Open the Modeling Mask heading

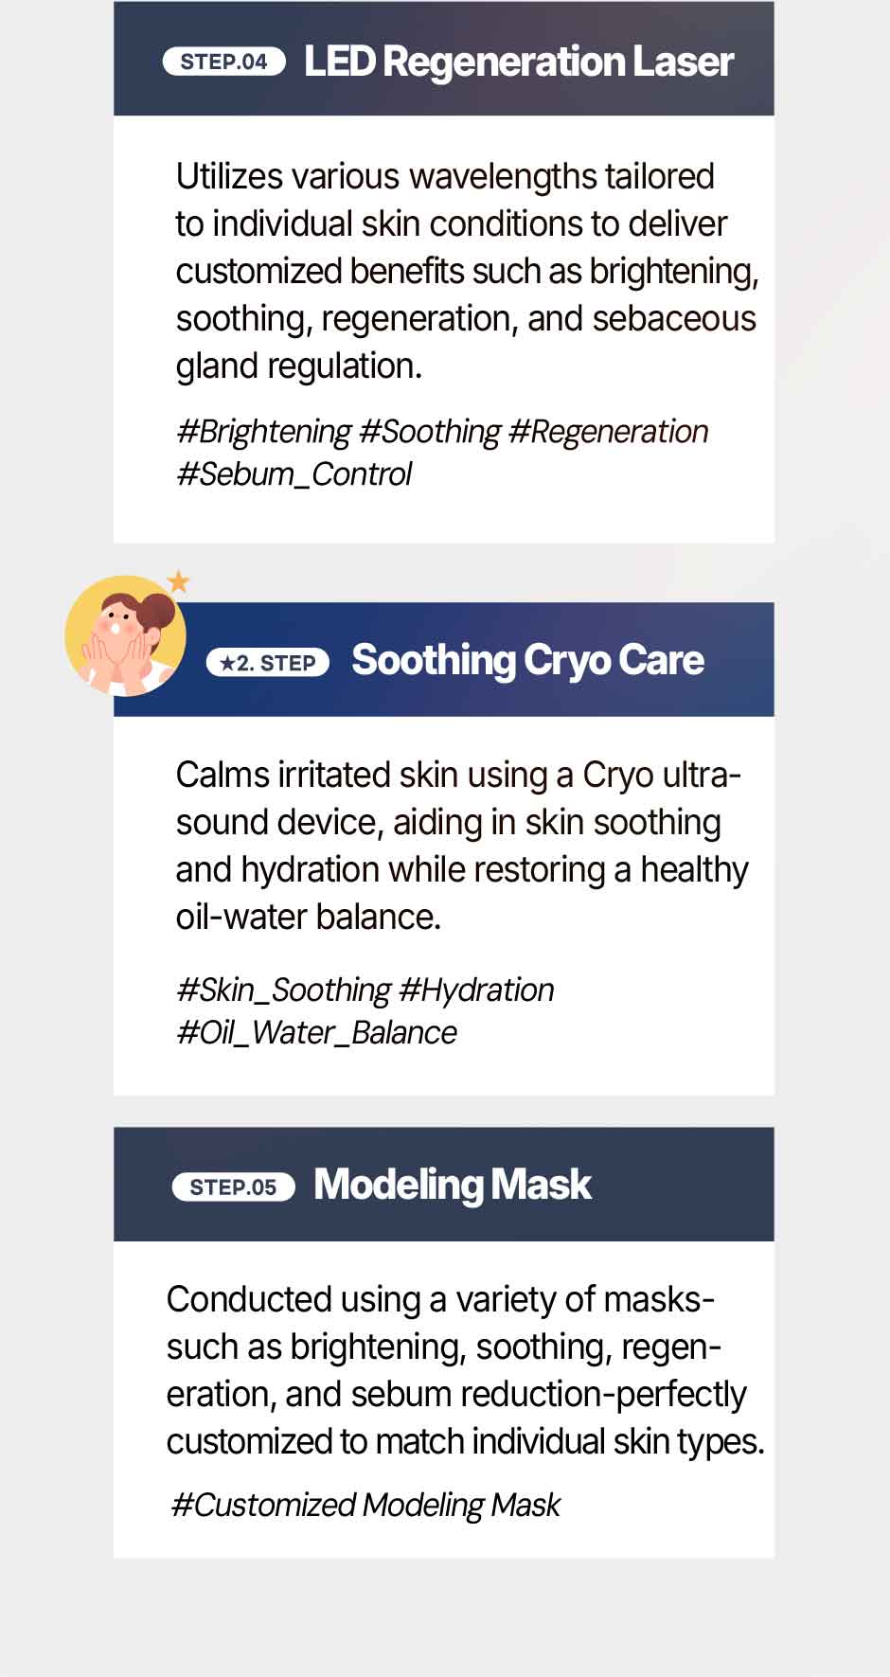(x=453, y=1185)
